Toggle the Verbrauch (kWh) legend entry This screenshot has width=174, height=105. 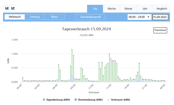(x=119, y=100)
